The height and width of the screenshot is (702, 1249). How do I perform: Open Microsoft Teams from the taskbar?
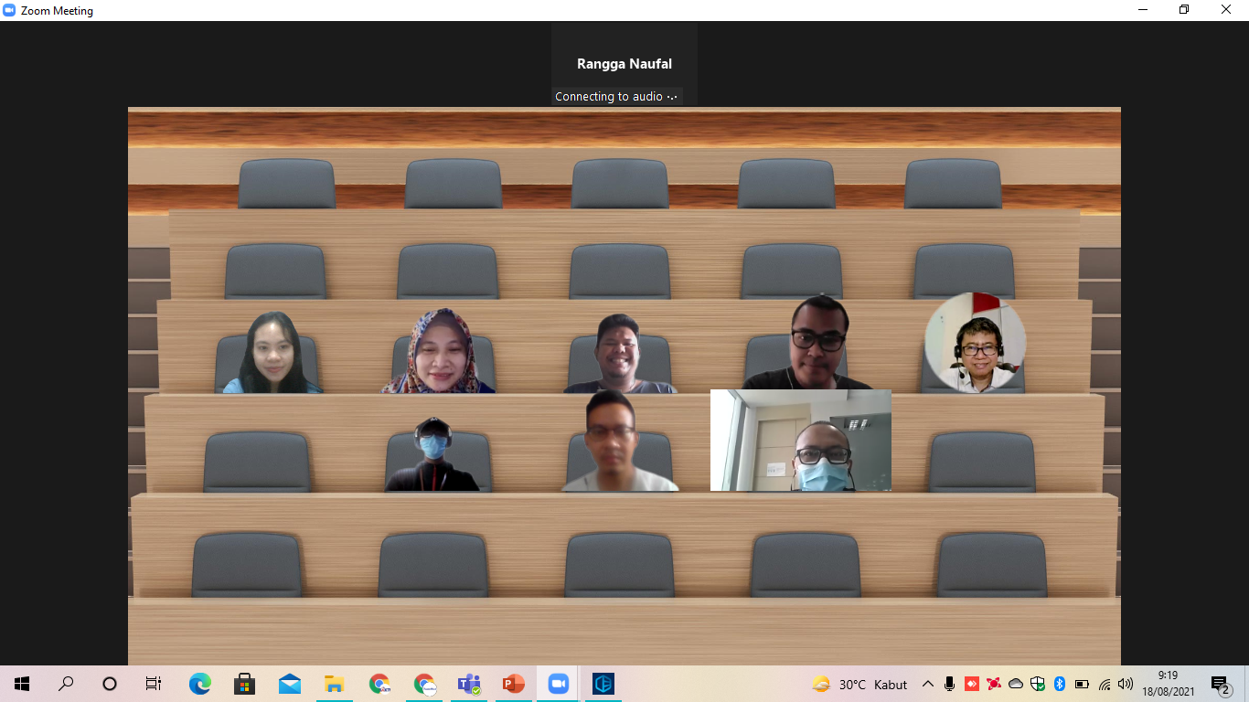point(469,684)
